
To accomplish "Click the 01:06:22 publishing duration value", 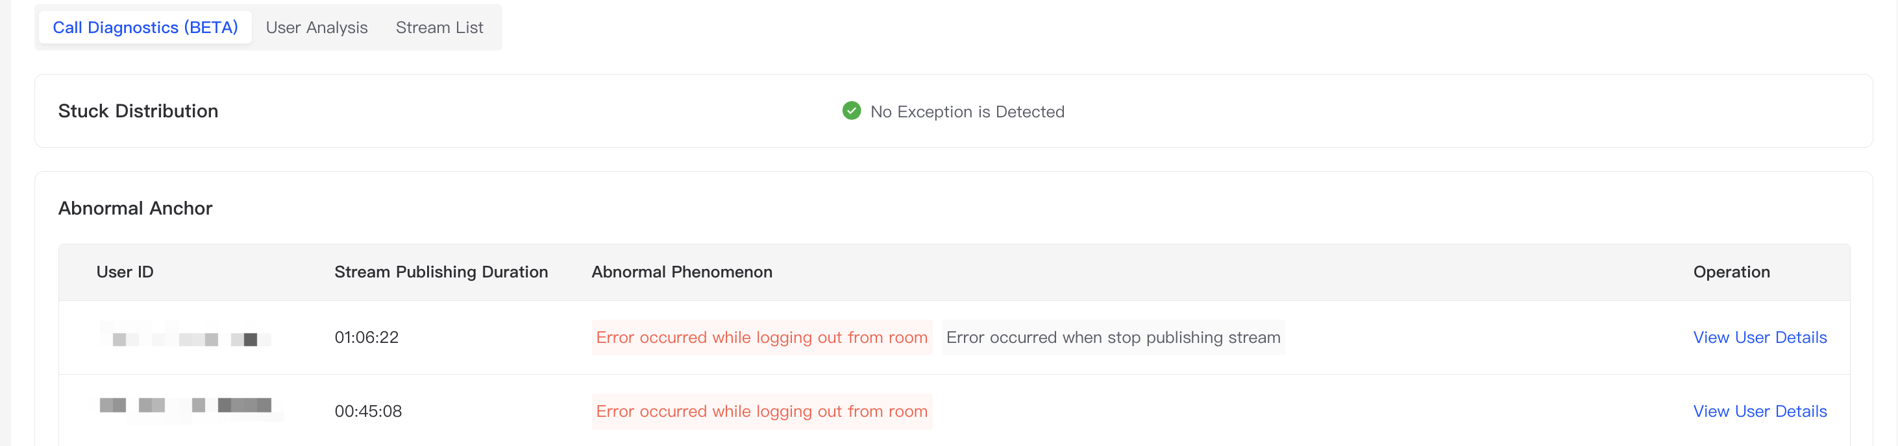I will pos(366,338).
